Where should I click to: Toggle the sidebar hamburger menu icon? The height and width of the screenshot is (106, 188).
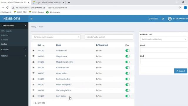point(31,19)
